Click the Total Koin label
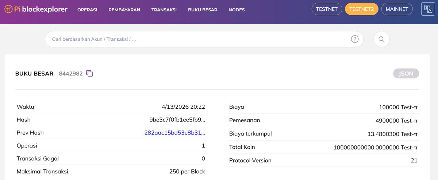The width and height of the screenshot is (438, 180). [x=242, y=147]
